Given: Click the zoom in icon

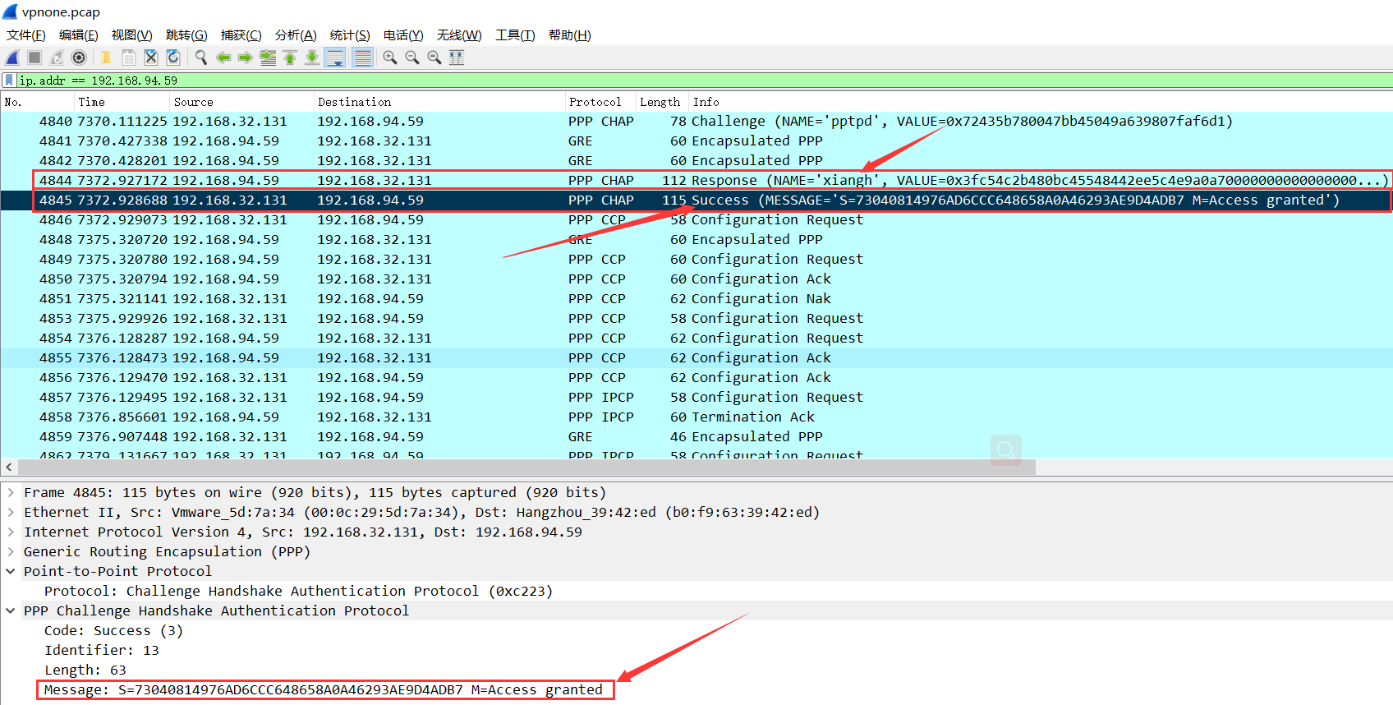Looking at the screenshot, I should (390, 58).
